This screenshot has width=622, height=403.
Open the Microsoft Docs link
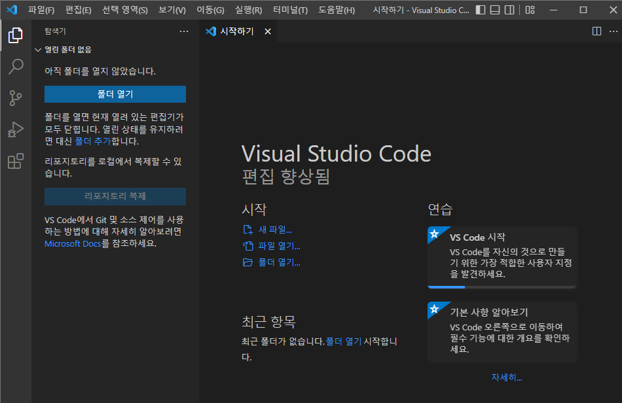pos(73,244)
